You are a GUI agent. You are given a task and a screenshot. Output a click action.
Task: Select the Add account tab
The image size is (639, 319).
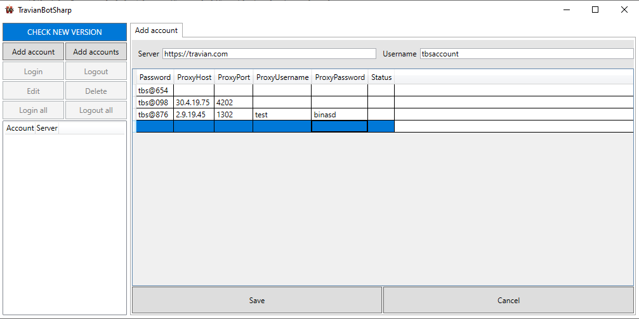(x=157, y=30)
